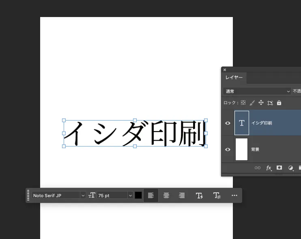Click the link layers icon
The height and width of the screenshot is (239, 301).
[x=258, y=168]
